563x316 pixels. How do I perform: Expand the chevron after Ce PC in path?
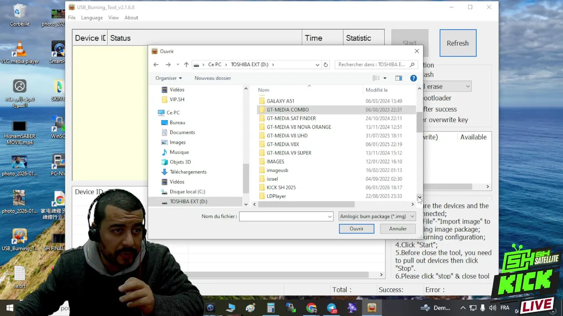tap(226, 65)
